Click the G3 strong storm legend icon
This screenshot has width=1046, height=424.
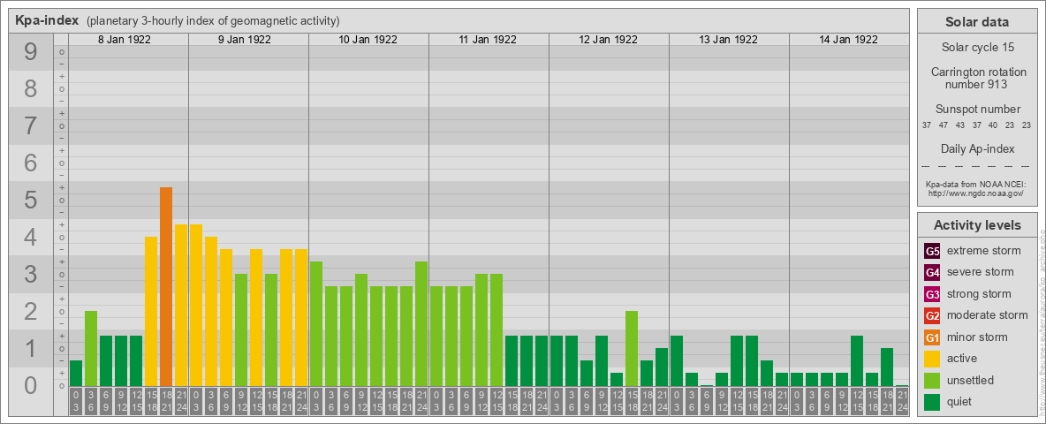932,294
